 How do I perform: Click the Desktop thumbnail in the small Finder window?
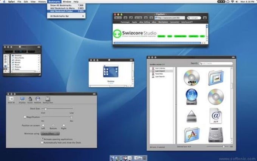point(111,71)
